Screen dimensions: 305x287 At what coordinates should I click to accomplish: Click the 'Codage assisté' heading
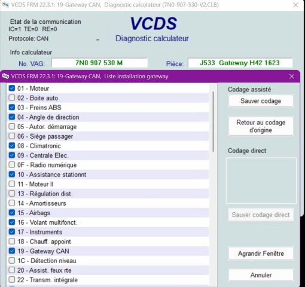coord(249,89)
